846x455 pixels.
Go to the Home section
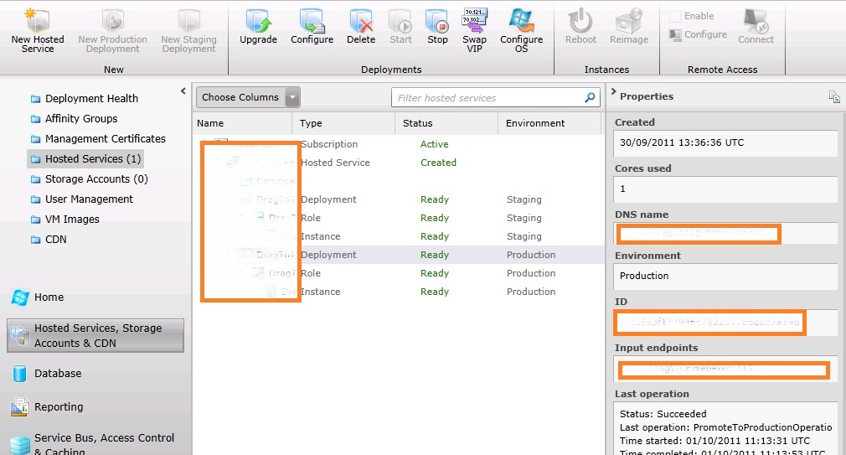pyautogui.click(x=49, y=297)
